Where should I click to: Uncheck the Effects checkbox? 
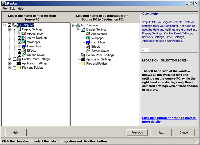pos(20,51)
